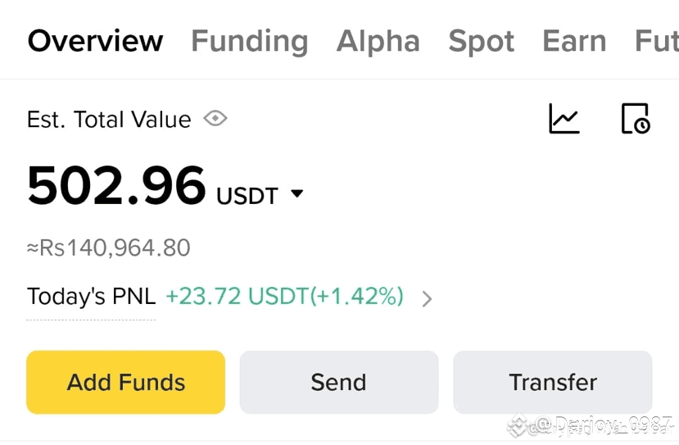The image size is (679, 445).
Task: Select the Spot tab
Action: [x=481, y=41]
